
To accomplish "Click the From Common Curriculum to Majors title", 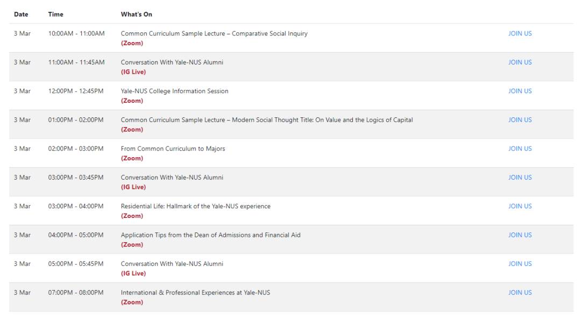I will point(173,149).
